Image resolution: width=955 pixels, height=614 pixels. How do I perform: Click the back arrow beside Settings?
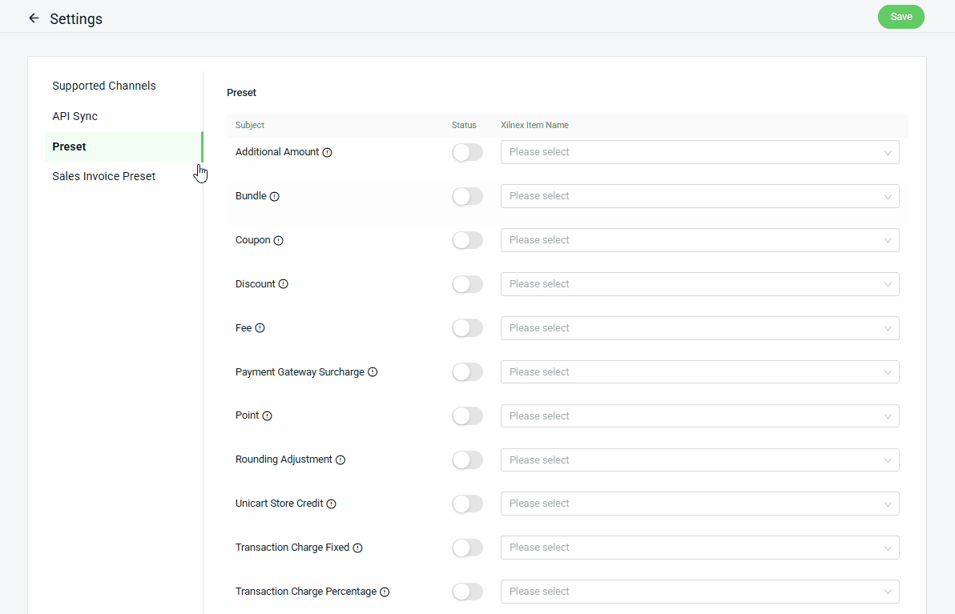pyautogui.click(x=34, y=18)
